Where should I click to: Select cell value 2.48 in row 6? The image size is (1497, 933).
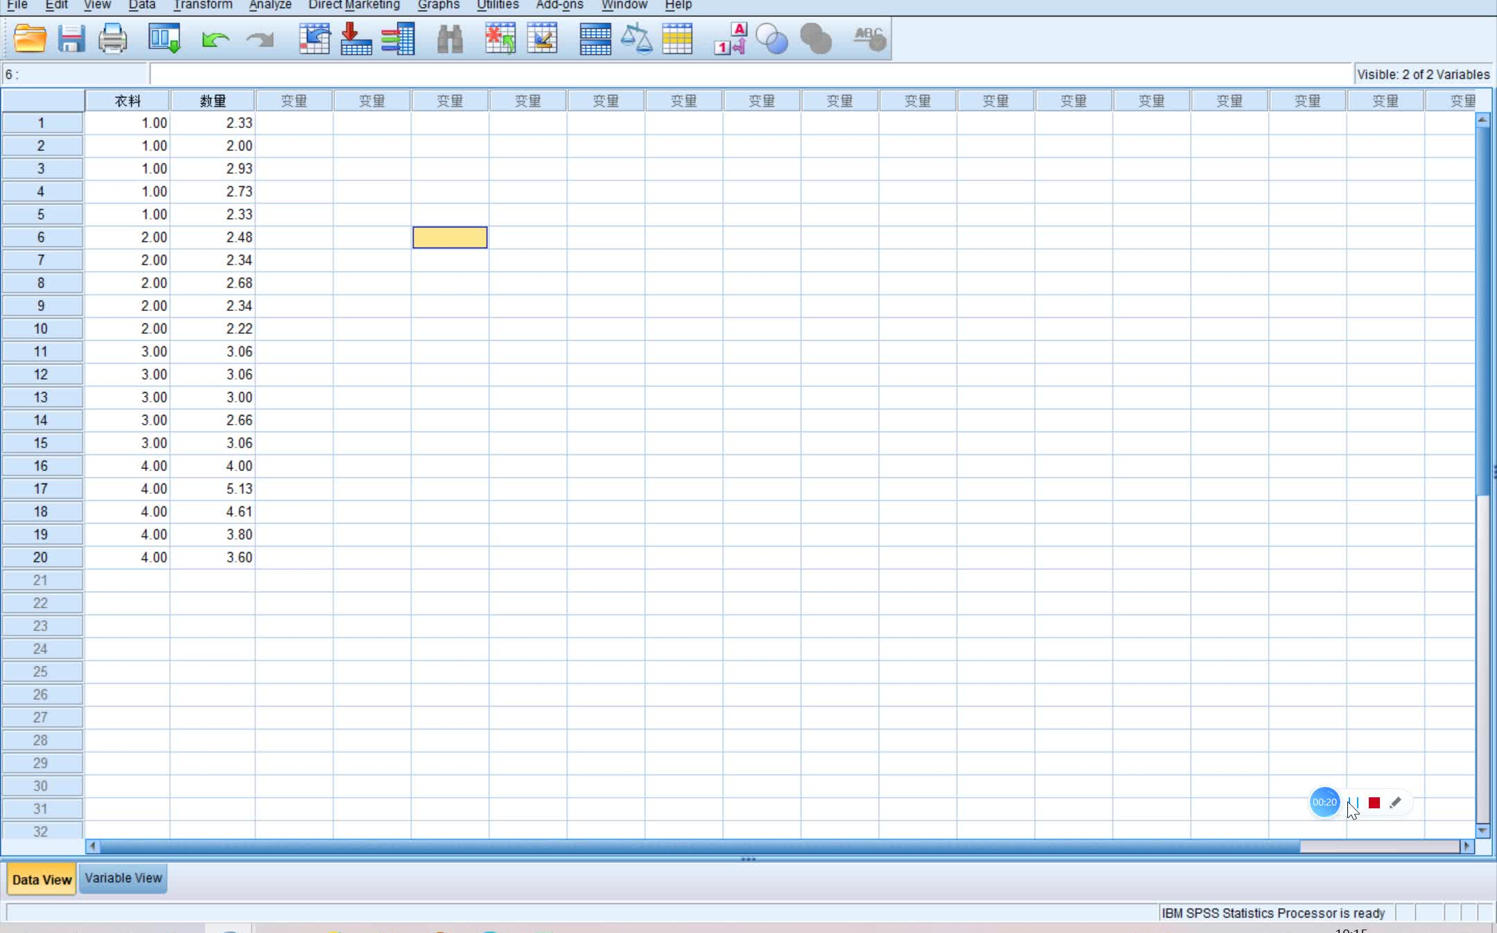(213, 238)
